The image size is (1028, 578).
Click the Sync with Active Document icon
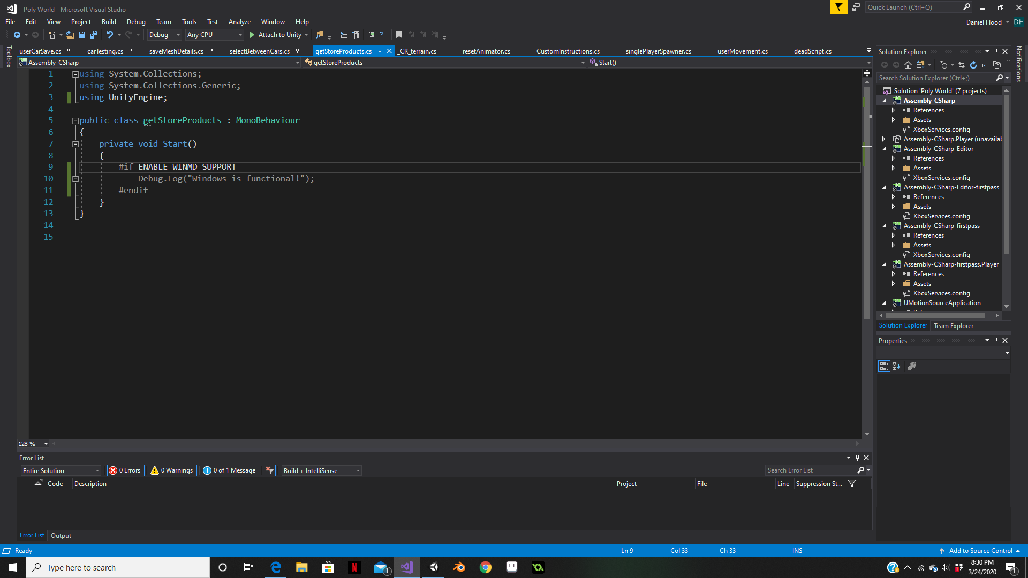coord(962,65)
